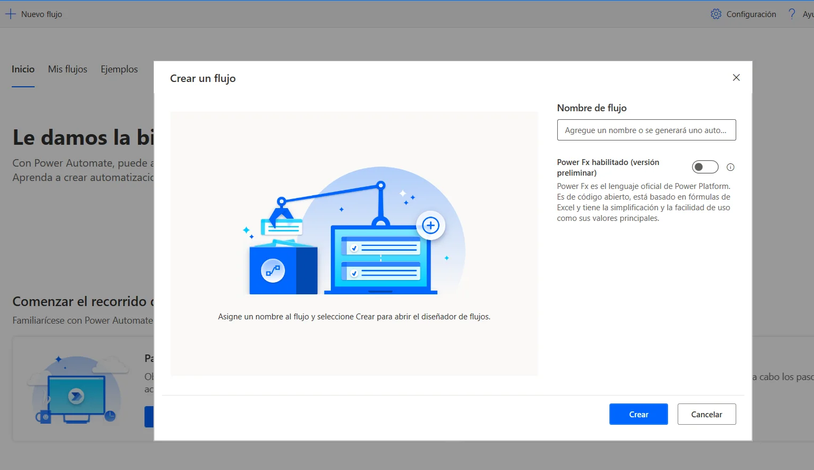Click the Nombre de flujo heading
Viewport: 814px width, 470px height.
(x=591, y=108)
